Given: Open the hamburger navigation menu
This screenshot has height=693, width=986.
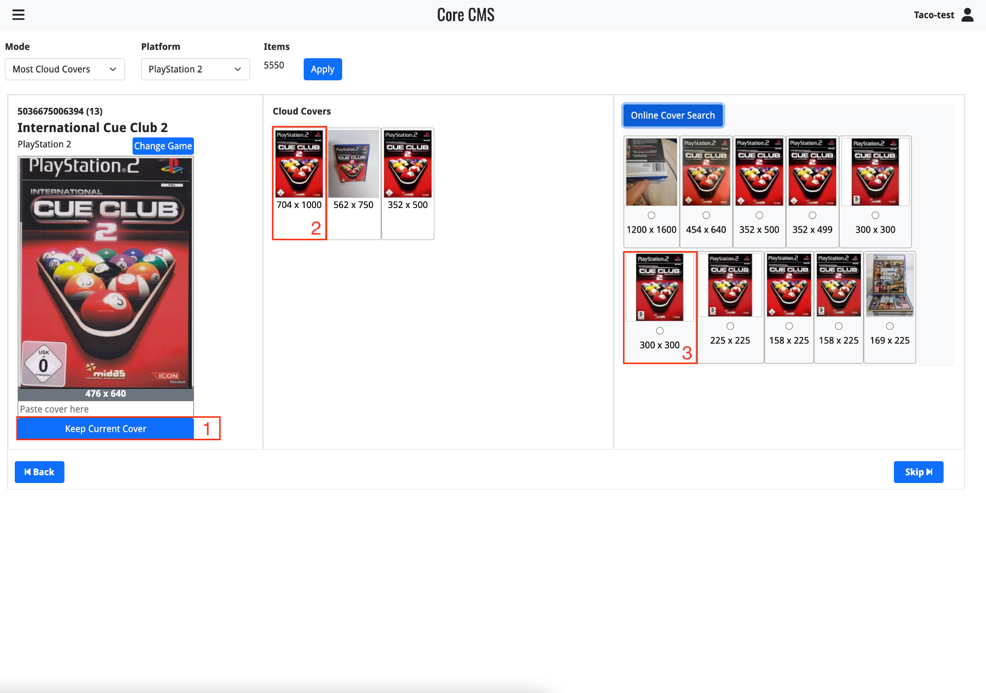Looking at the screenshot, I should 18,15.
